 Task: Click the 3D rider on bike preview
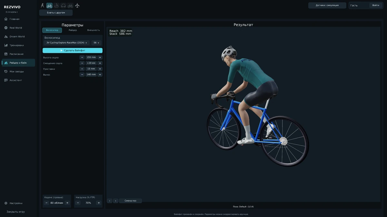[257, 106]
